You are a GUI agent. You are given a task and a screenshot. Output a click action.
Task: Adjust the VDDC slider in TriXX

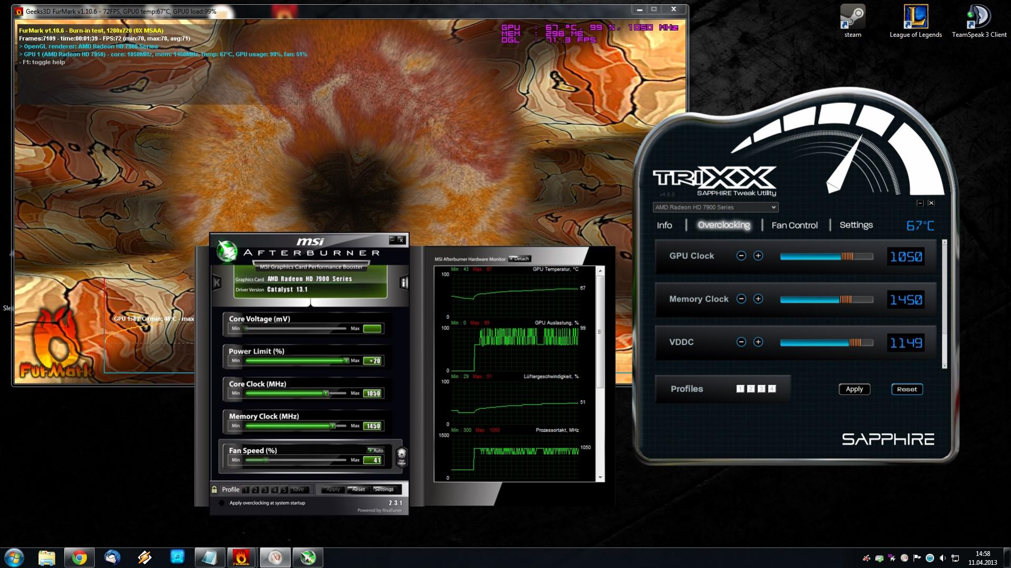(826, 343)
